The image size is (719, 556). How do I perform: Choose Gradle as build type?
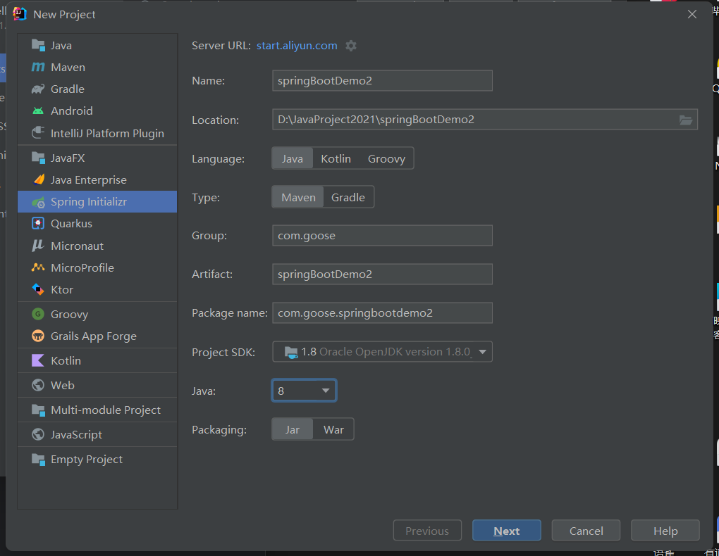[348, 197]
